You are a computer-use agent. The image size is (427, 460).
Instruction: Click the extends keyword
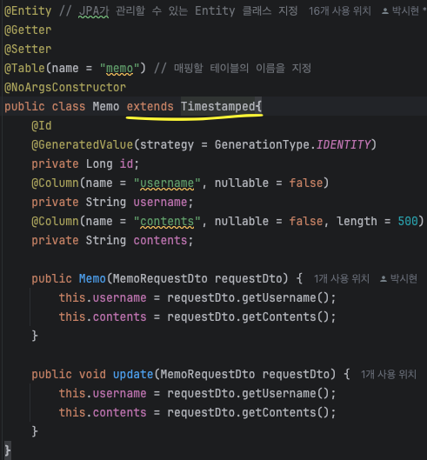150,106
